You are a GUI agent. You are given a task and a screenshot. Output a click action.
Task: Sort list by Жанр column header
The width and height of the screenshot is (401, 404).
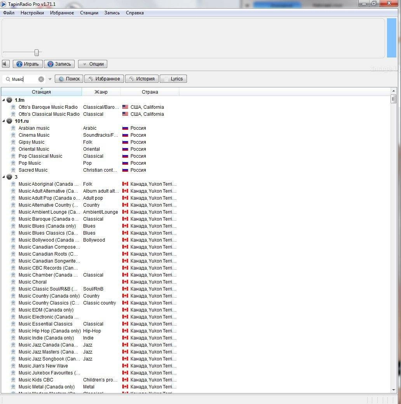[x=101, y=92]
